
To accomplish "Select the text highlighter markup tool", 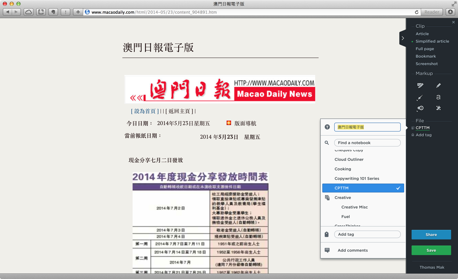I will coord(420,86).
